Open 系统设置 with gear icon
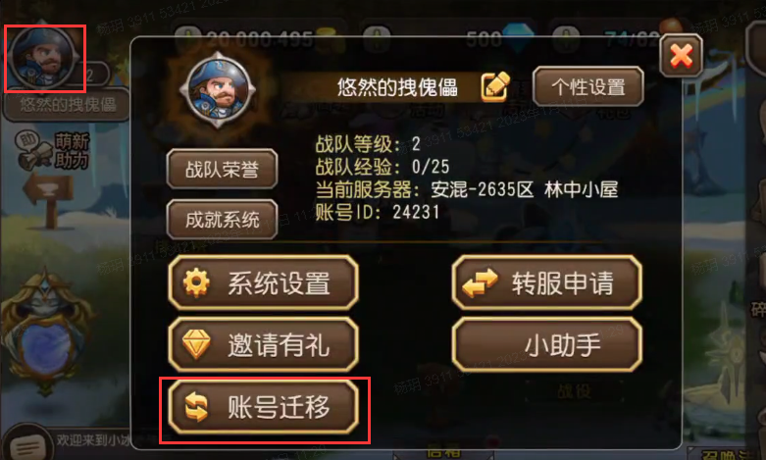This screenshot has height=460, width=766. click(263, 282)
